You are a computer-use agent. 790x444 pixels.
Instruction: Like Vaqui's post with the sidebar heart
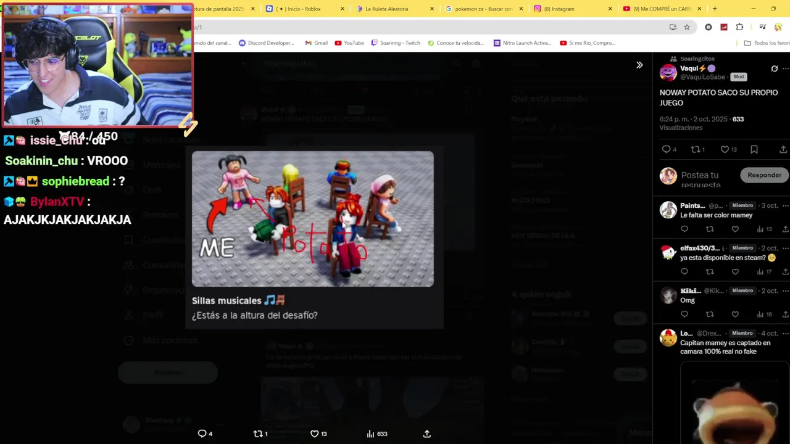pos(725,149)
